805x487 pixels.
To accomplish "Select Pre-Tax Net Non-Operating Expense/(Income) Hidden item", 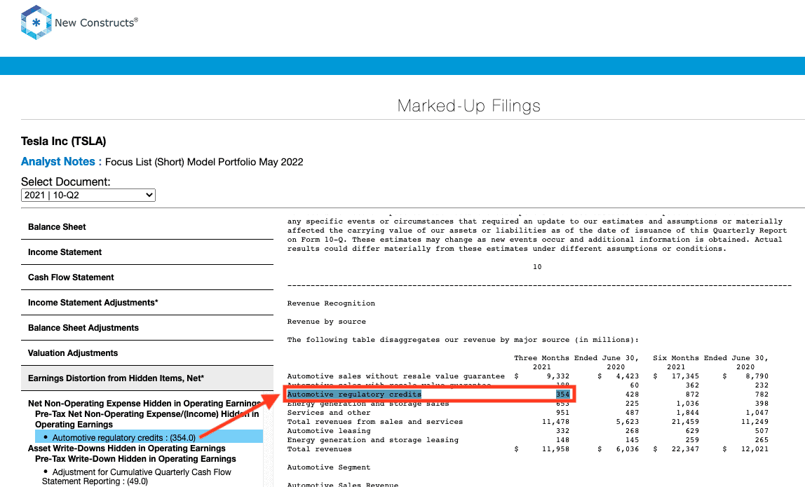I will [x=147, y=419].
